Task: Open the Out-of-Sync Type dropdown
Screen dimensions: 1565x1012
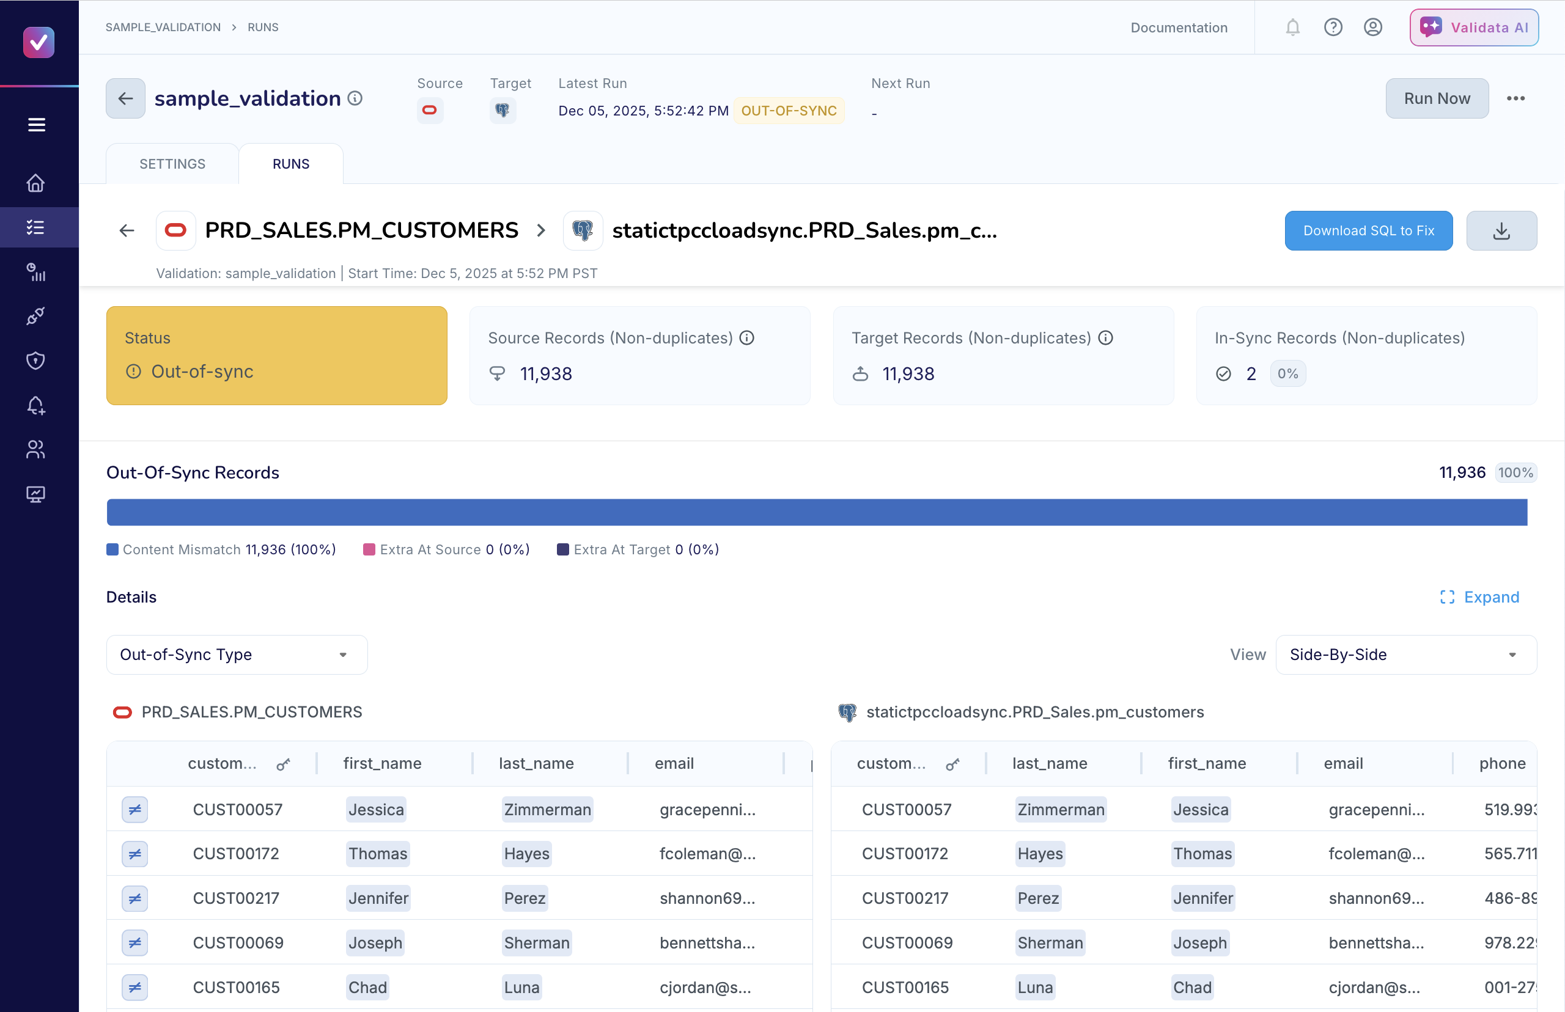Action: pos(236,654)
